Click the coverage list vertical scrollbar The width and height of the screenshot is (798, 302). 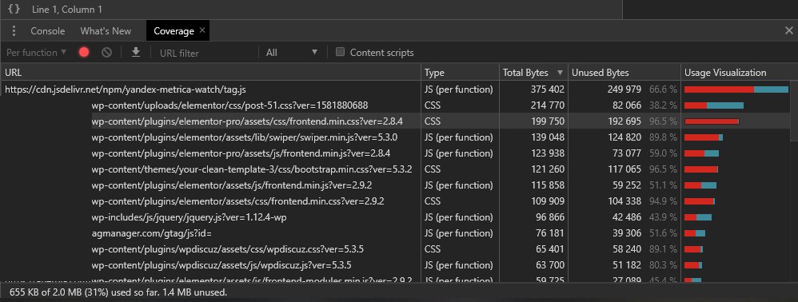[x=794, y=109]
